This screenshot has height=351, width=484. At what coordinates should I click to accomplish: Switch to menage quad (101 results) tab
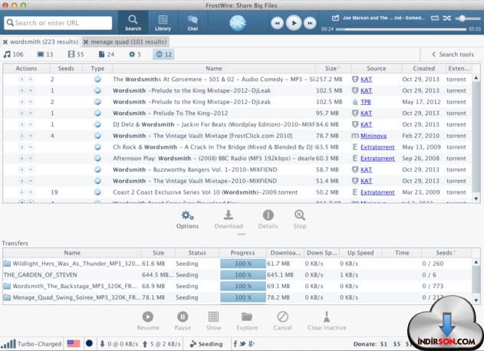coord(128,41)
